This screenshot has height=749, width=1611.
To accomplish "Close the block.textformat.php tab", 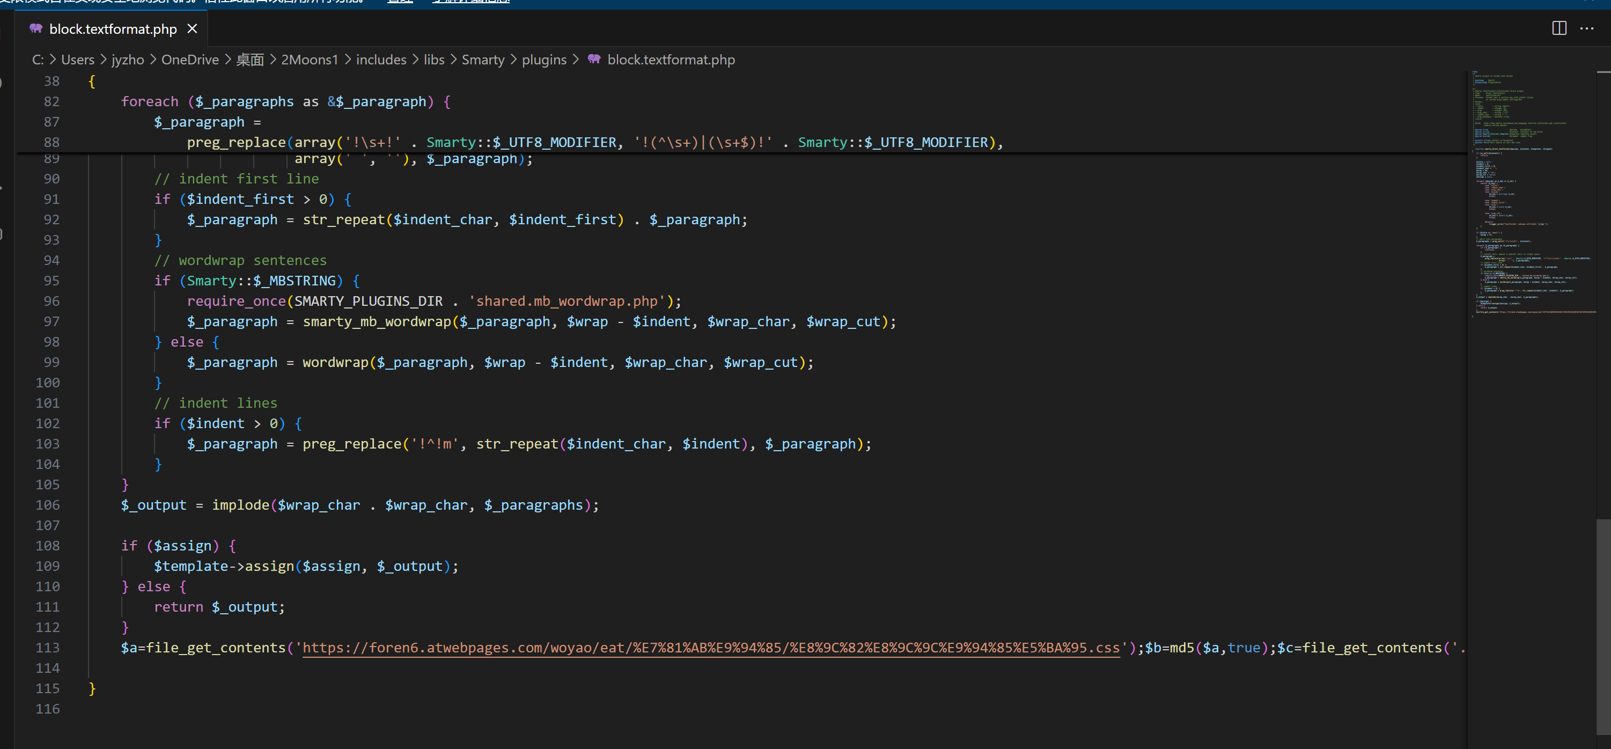I will (192, 29).
